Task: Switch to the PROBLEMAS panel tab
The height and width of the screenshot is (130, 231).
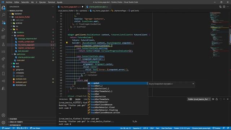Action: tap(64, 99)
